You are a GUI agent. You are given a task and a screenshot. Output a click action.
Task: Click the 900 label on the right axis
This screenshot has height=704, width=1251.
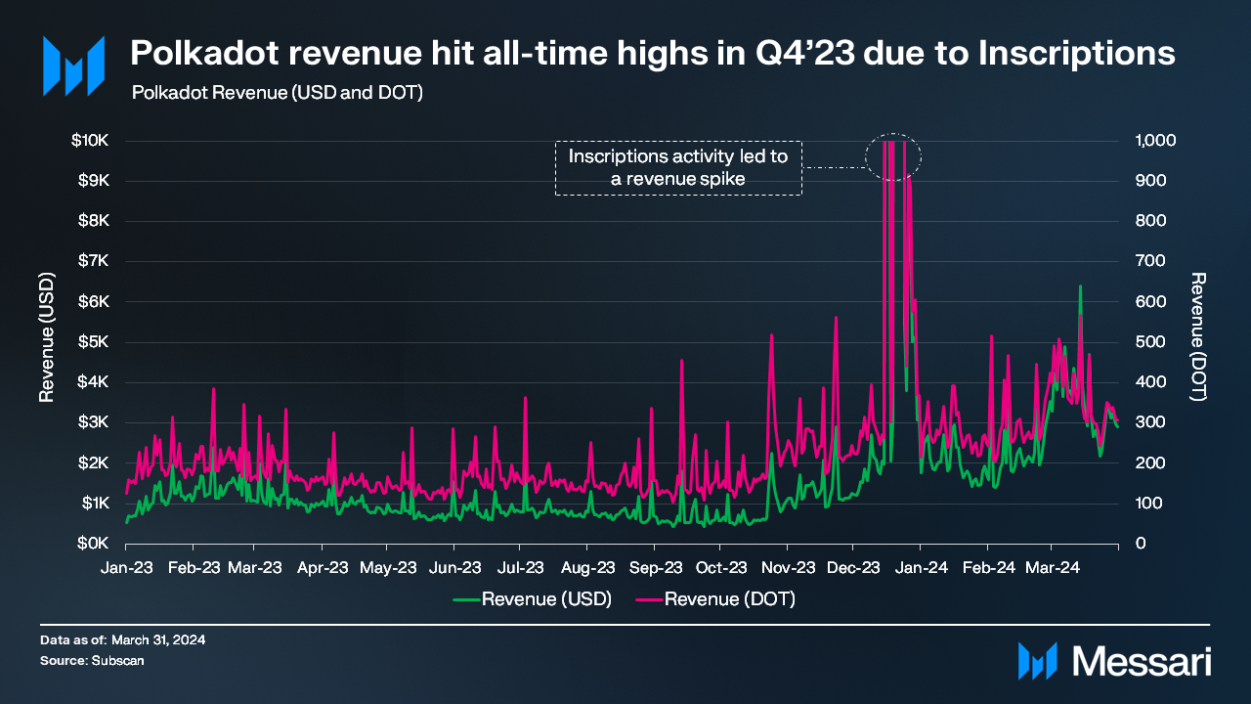[1148, 180]
